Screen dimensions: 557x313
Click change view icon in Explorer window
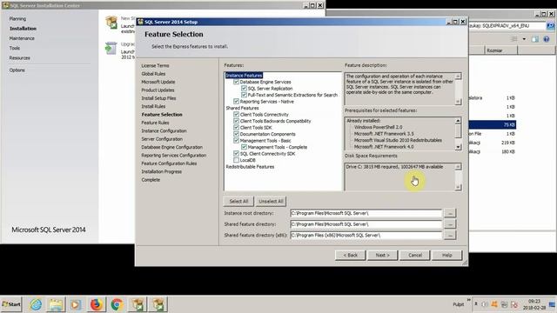click(x=514, y=39)
